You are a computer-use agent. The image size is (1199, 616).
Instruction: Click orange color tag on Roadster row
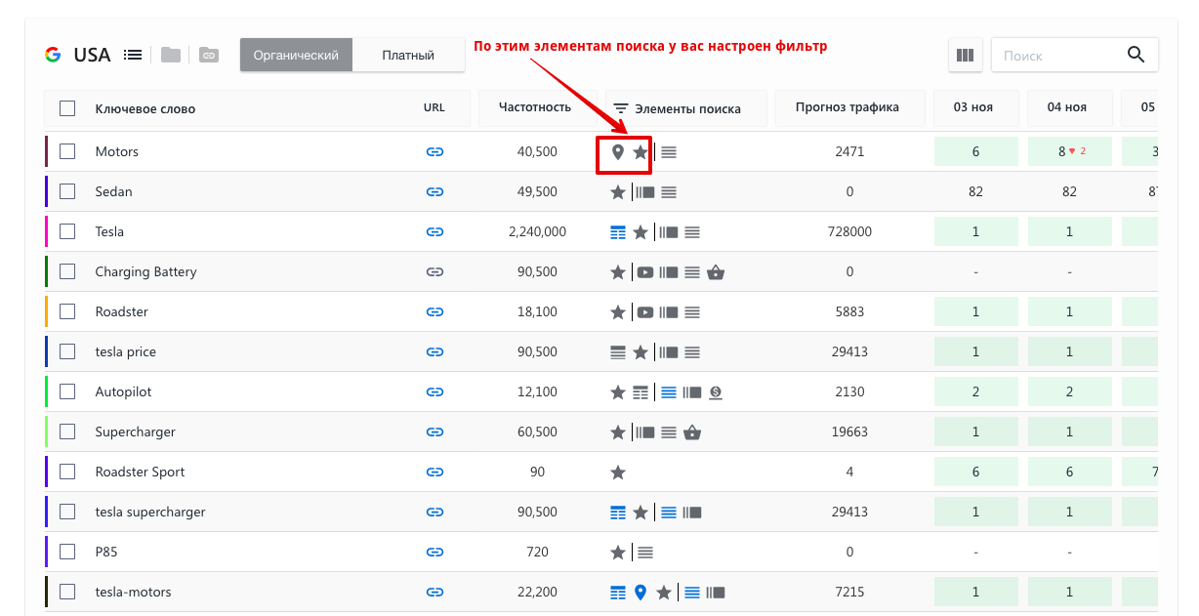tap(46, 311)
